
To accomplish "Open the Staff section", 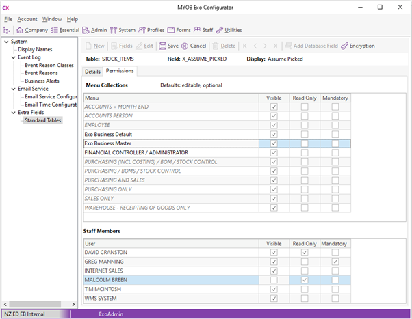I will pyautogui.click(x=203, y=31).
